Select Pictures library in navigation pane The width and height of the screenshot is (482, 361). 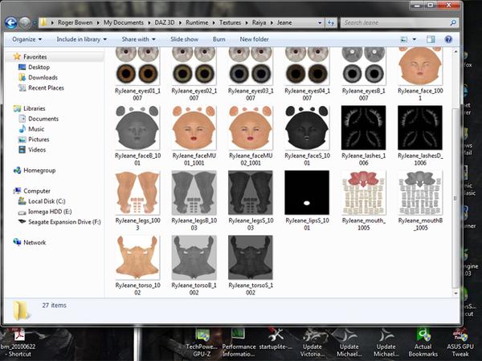[x=39, y=140]
